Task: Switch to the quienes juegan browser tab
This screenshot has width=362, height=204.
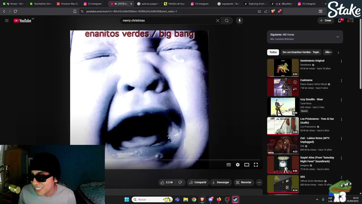Action: point(148,4)
